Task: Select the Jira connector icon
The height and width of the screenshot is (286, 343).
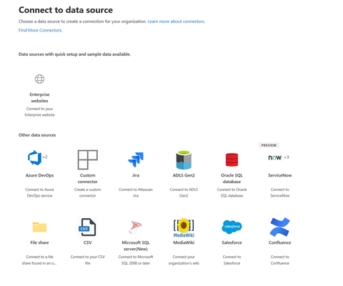Action: click(x=136, y=159)
